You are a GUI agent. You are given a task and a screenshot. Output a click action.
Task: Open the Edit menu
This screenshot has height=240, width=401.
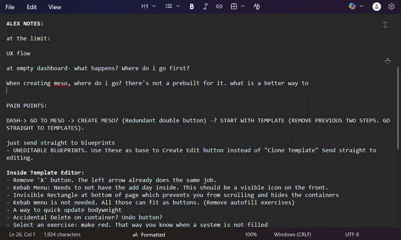point(32,7)
